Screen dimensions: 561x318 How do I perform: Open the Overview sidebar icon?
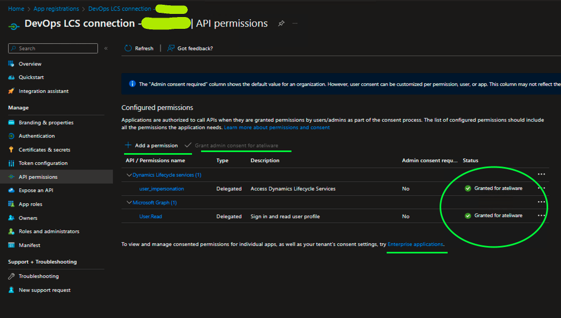point(11,64)
